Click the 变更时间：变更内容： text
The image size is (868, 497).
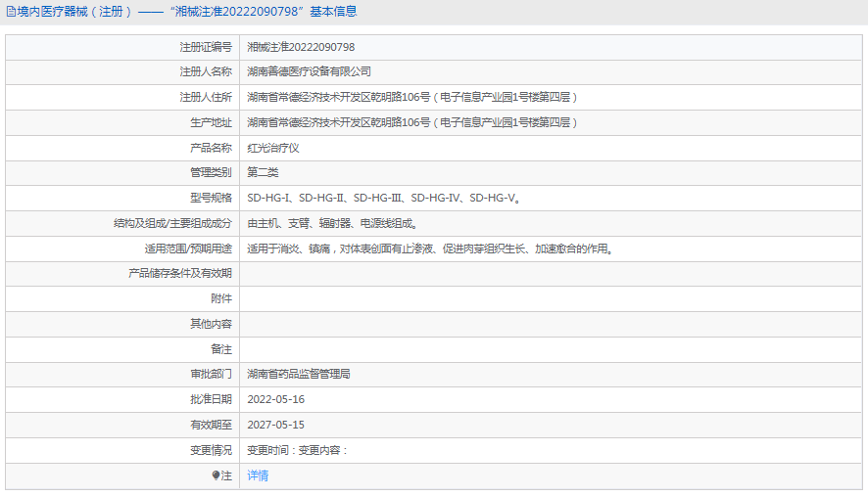tap(297, 451)
